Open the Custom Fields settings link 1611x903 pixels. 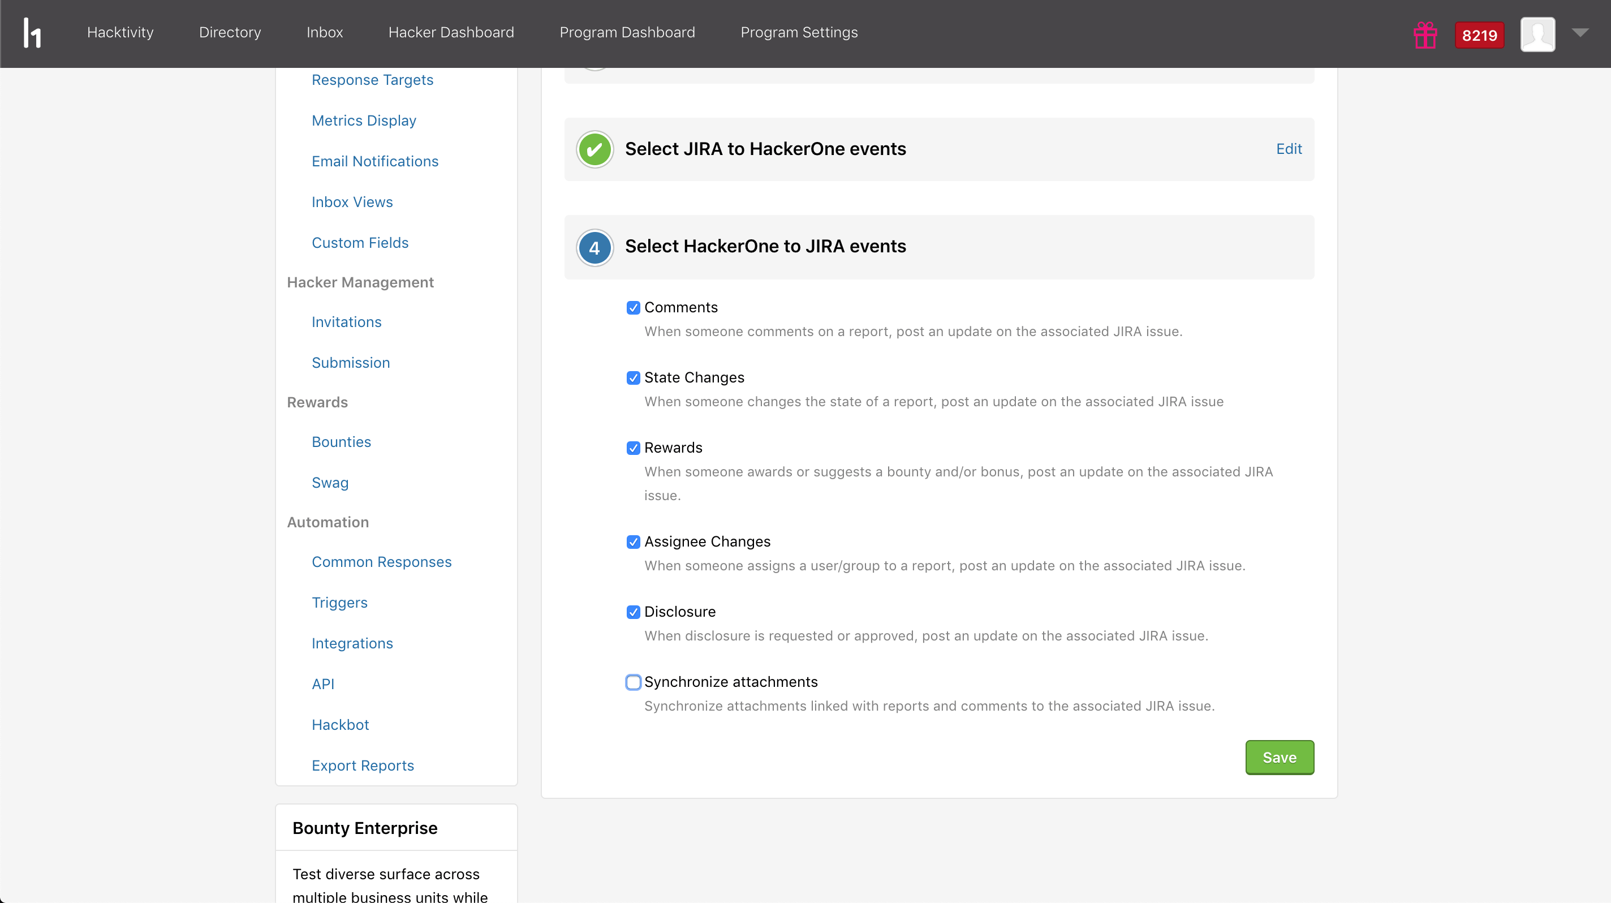(x=360, y=243)
